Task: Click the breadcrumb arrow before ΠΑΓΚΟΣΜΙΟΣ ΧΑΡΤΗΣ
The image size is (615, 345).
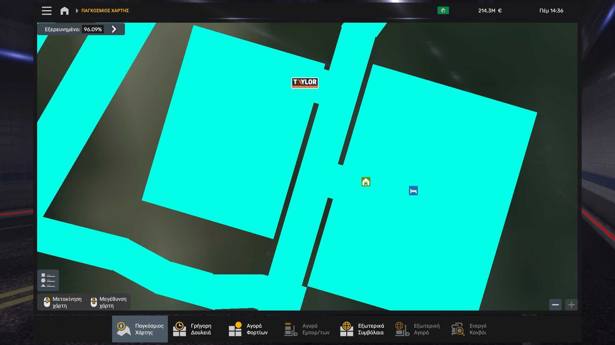Action: 77,11
